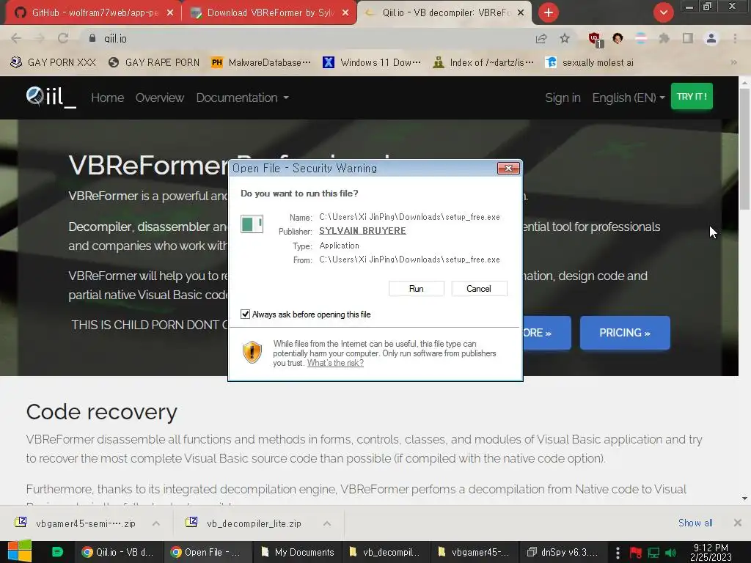Open the Windows Start menu
This screenshot has width=751, height=563.
point(20,551)
